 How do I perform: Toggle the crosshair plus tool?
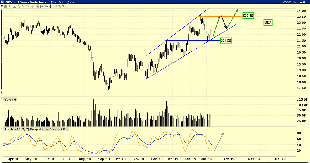point(33,6)
